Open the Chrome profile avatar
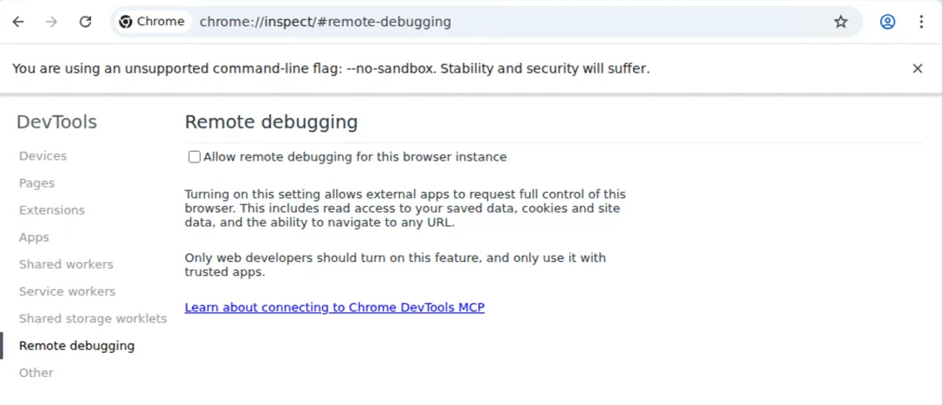943x405 pixels. coord(887,22)
